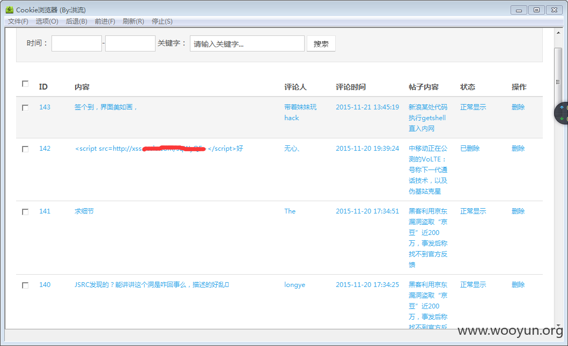Close the Cookie browser window
The height and width of the screenshot is (346, 568).
tap(554, 10)
